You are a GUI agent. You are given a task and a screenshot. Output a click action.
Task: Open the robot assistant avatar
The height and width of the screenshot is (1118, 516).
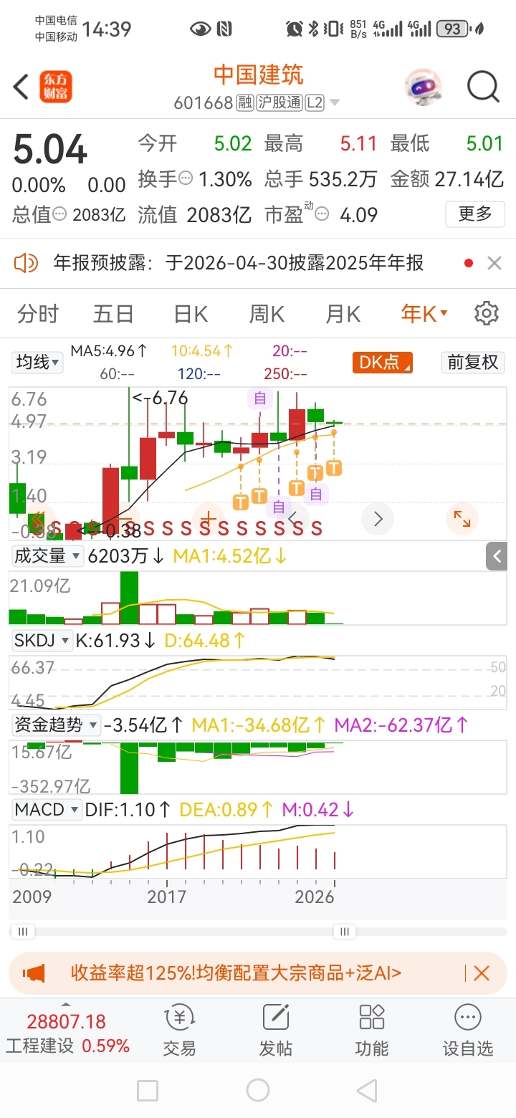coord(423,87)
